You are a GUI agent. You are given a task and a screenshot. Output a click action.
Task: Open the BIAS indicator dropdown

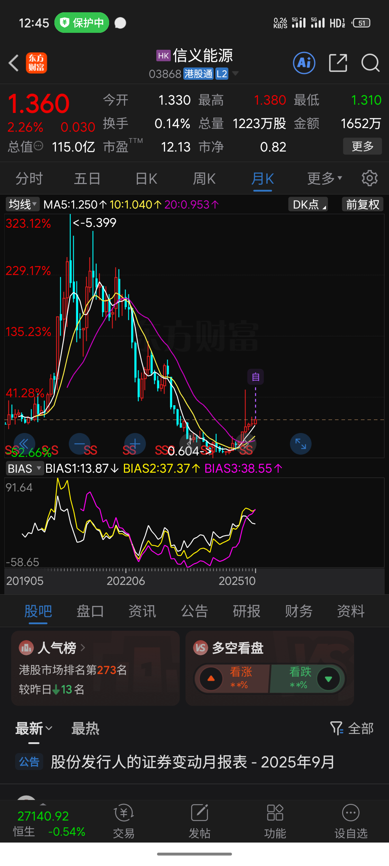[24, 468]
